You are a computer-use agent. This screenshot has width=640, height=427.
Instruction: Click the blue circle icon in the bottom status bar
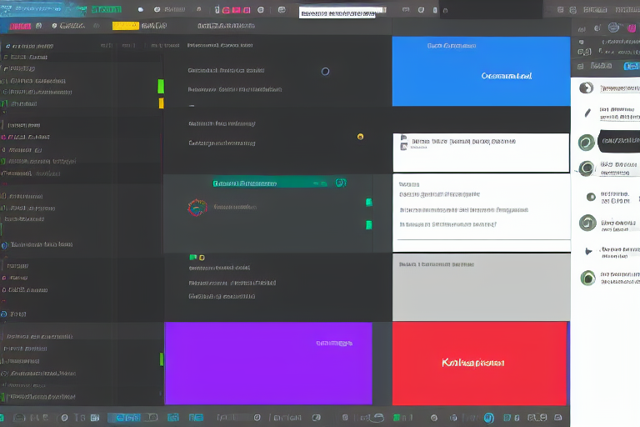pyautogui.click(x=488, y=418)
